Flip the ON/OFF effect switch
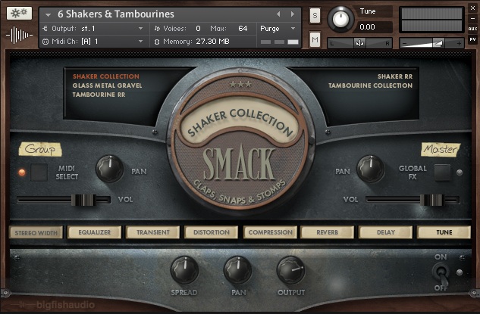The width and height of the screenshot is (480, 314). pyautogui.click(x=441, y=273)
